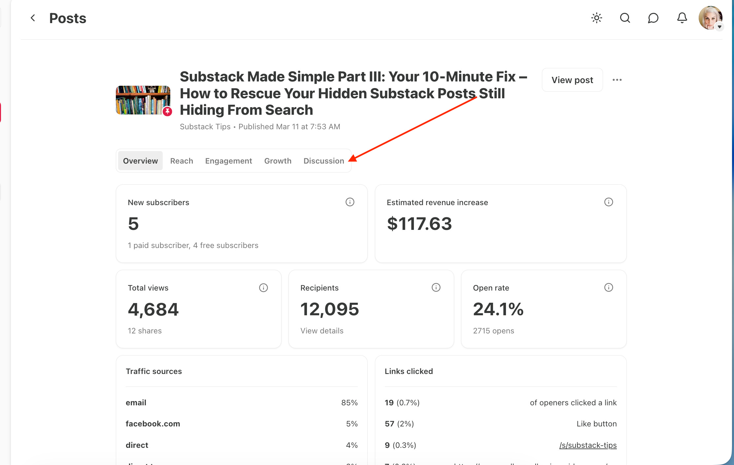
Task: Open search with the magnifier icon
Action: pos(625,18)
